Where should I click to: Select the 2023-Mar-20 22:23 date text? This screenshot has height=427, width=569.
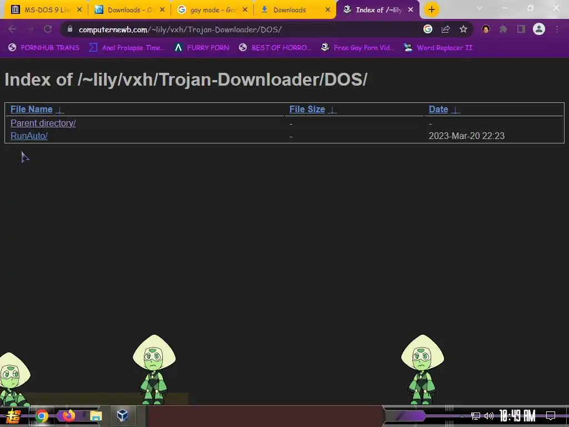pos(467,136)
